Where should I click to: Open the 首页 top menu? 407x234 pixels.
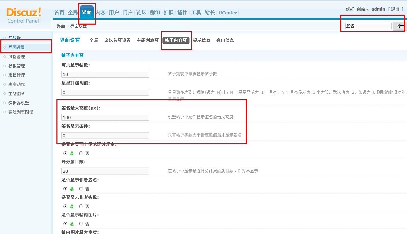59,12
